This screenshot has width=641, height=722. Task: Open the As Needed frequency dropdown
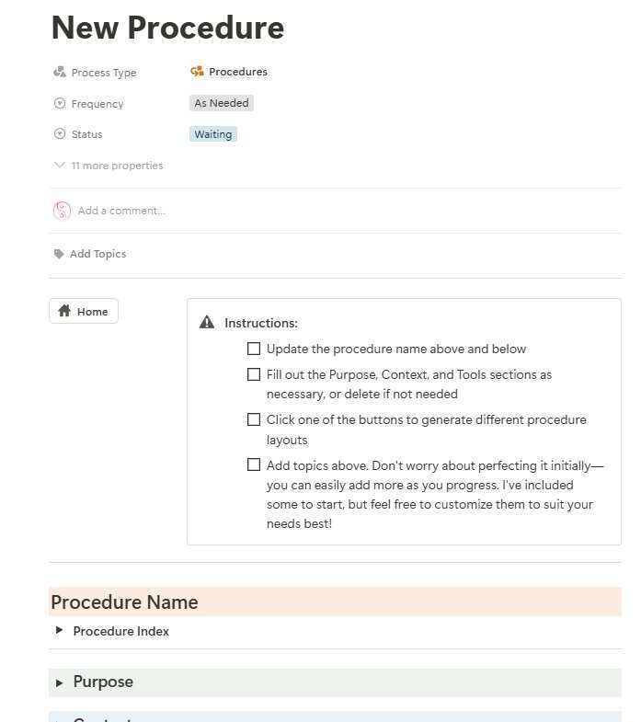click(x=222, y=103)
